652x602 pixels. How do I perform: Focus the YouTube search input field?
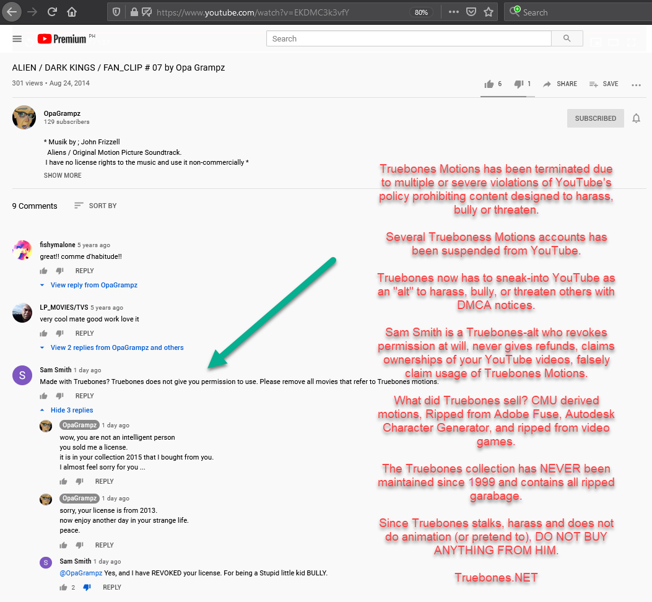pyautogui.click(x=409, y=38)
